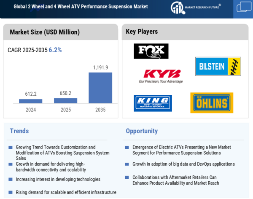Select the 2024 bar in chart

point(31,101)
